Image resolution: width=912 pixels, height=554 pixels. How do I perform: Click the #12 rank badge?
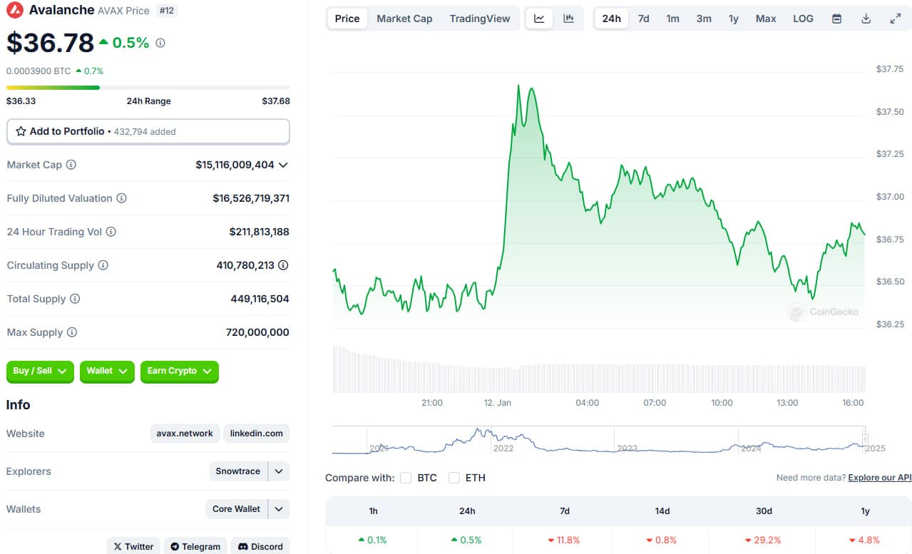click(x=166, y=11)
